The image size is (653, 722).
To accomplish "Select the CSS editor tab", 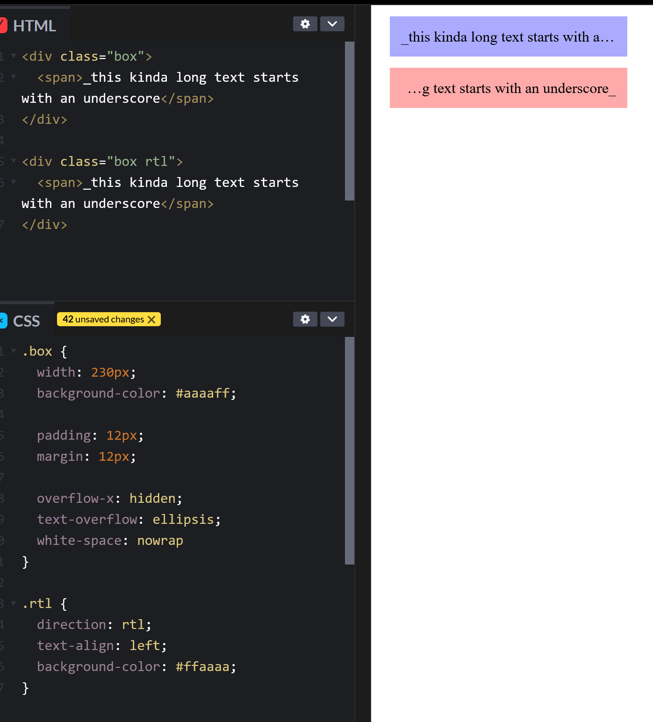I will point(26,321).
